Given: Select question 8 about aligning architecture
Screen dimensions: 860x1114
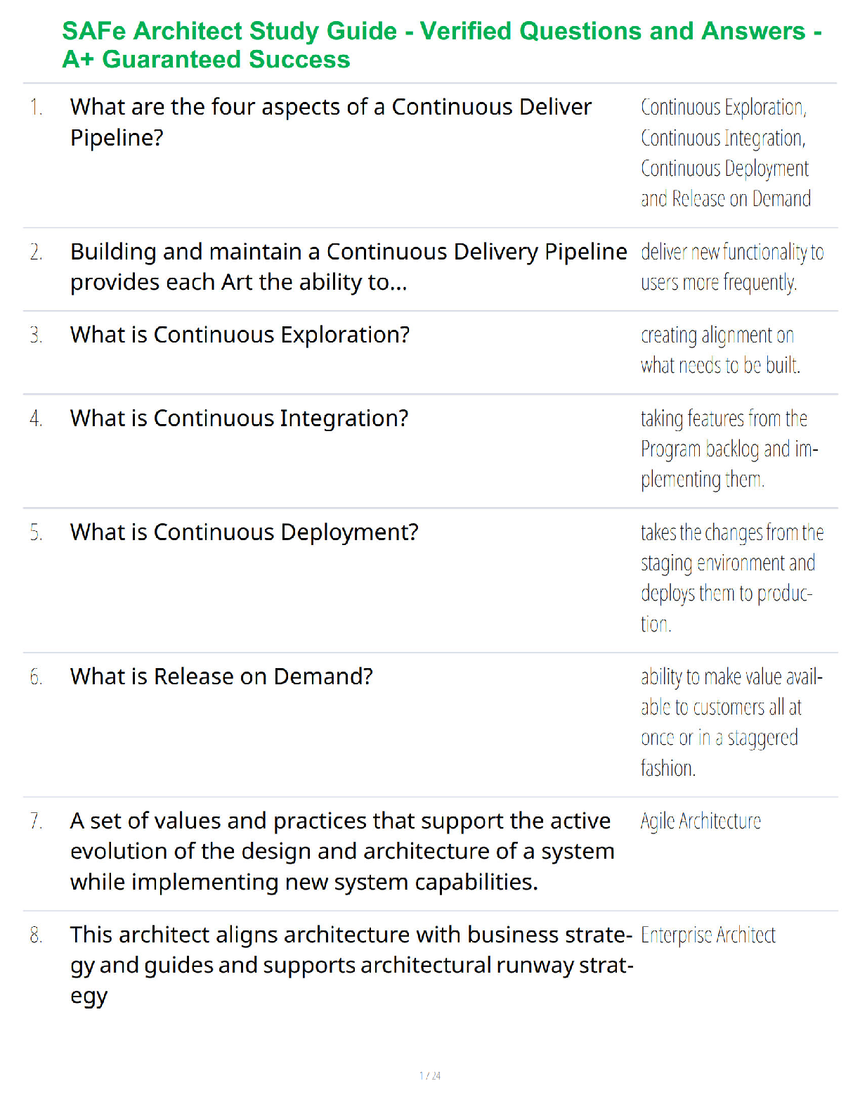Looking at the screenshot, I should [352, 966].
